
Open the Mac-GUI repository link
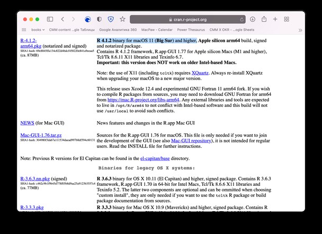tap(191, 141)
